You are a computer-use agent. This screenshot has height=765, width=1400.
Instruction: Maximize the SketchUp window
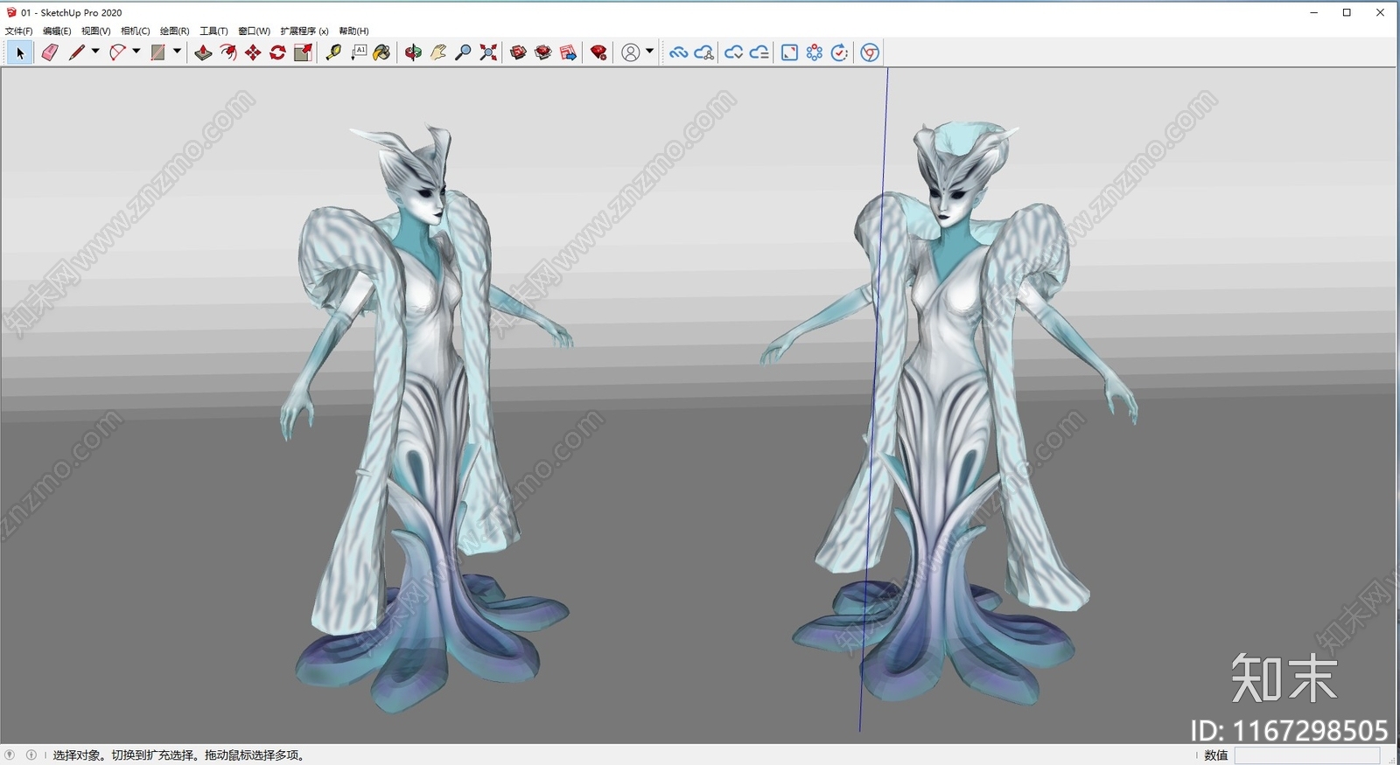[x=1347, y=12]
